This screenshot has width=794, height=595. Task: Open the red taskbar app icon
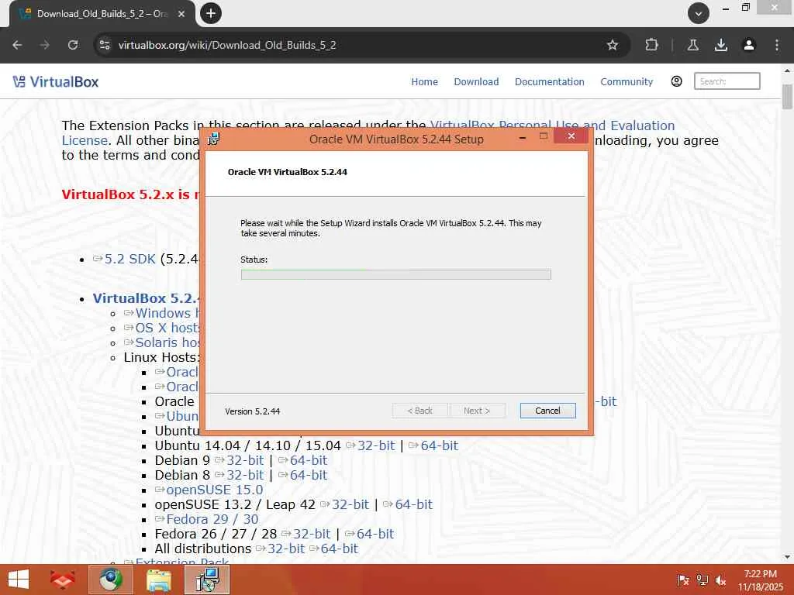click(62, 580)
